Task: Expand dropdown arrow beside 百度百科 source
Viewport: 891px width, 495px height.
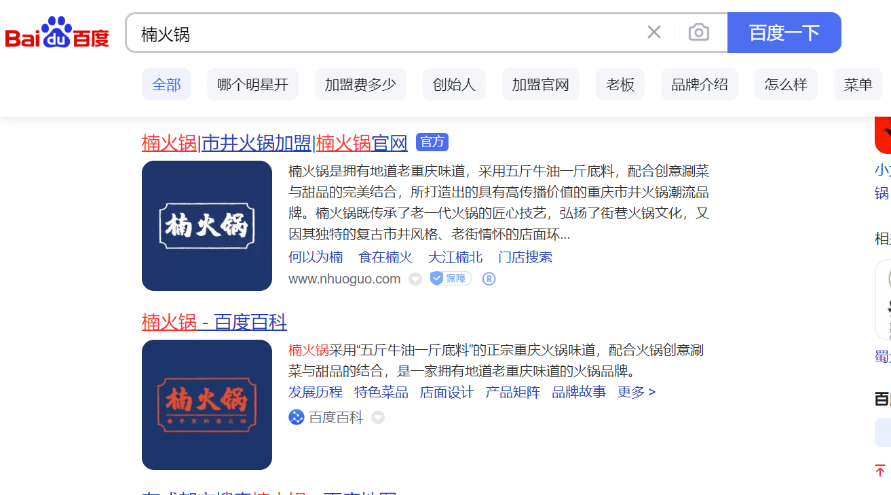Action: (378, 418)
